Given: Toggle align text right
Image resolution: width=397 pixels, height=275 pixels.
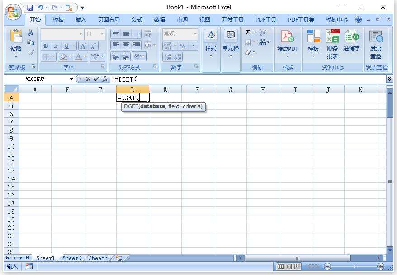Looking at the screenshot, I should [x=137, y=45].
